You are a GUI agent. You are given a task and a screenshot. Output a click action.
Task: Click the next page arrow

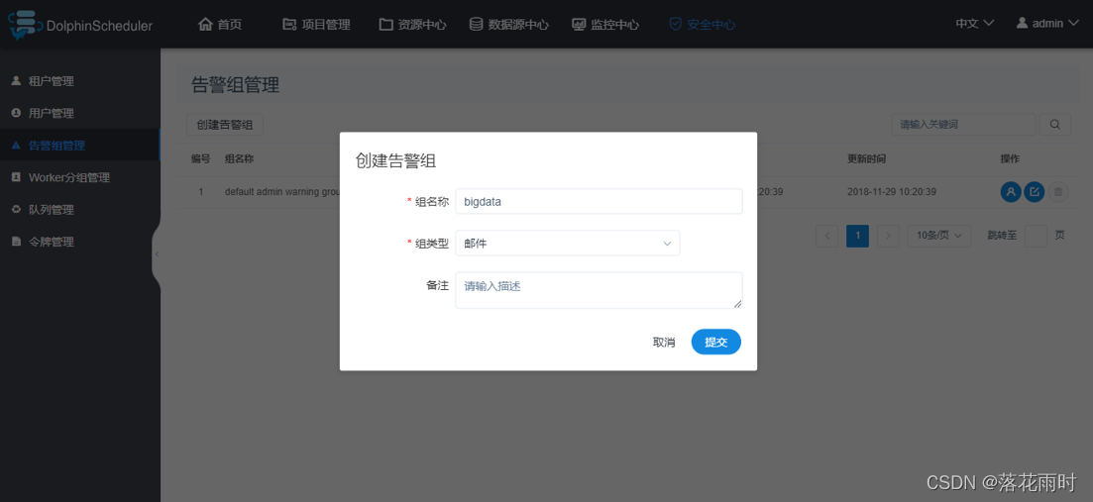tap(888, 236)
